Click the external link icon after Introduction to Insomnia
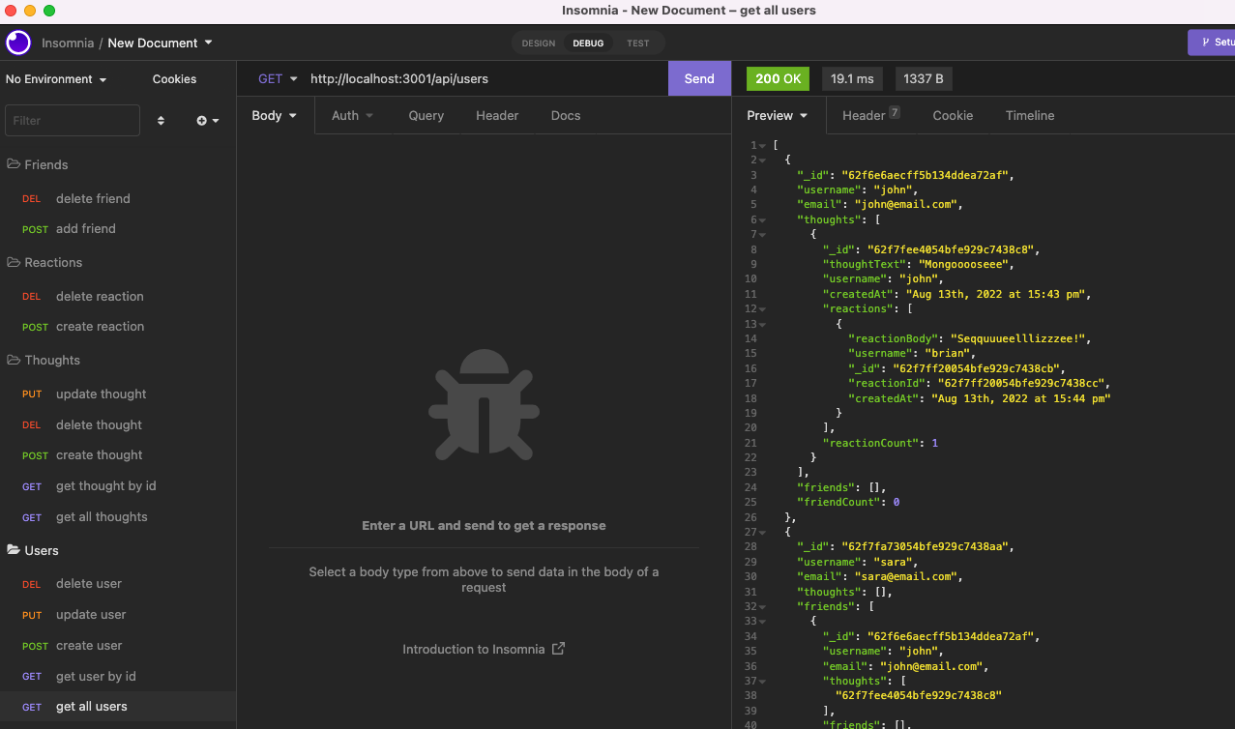Screen dimensions: 1235x729 point(558,649)
